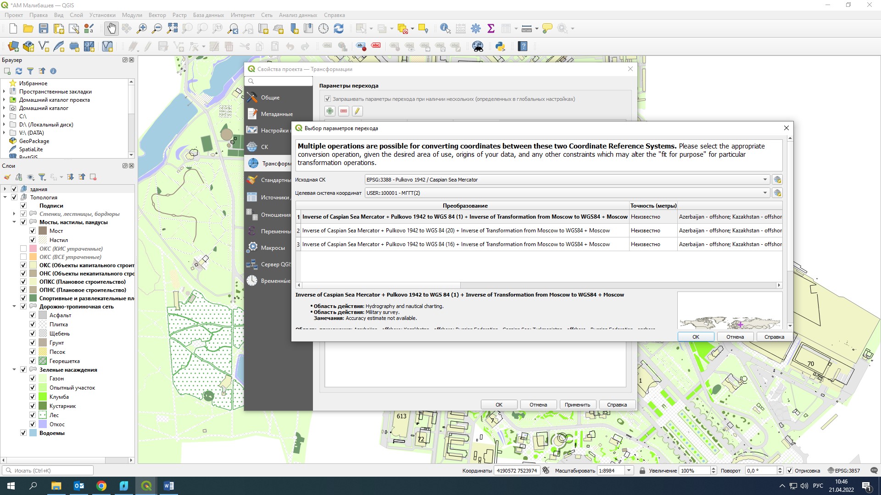Viewport: 881px width, 495px height.
Task: Expand the здания group
Action: click(x=5, y=189)
